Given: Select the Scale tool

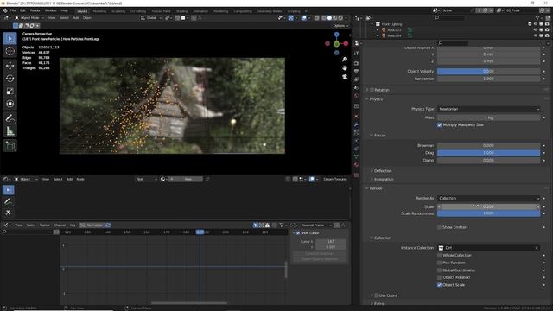Looking at the screenshot, I should click(x=10, y=91).
